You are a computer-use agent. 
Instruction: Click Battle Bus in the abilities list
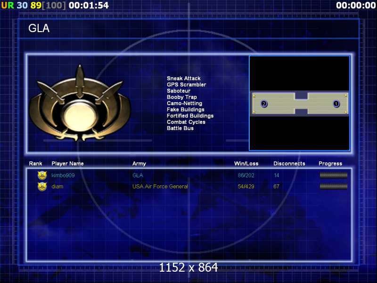[180, 128]
